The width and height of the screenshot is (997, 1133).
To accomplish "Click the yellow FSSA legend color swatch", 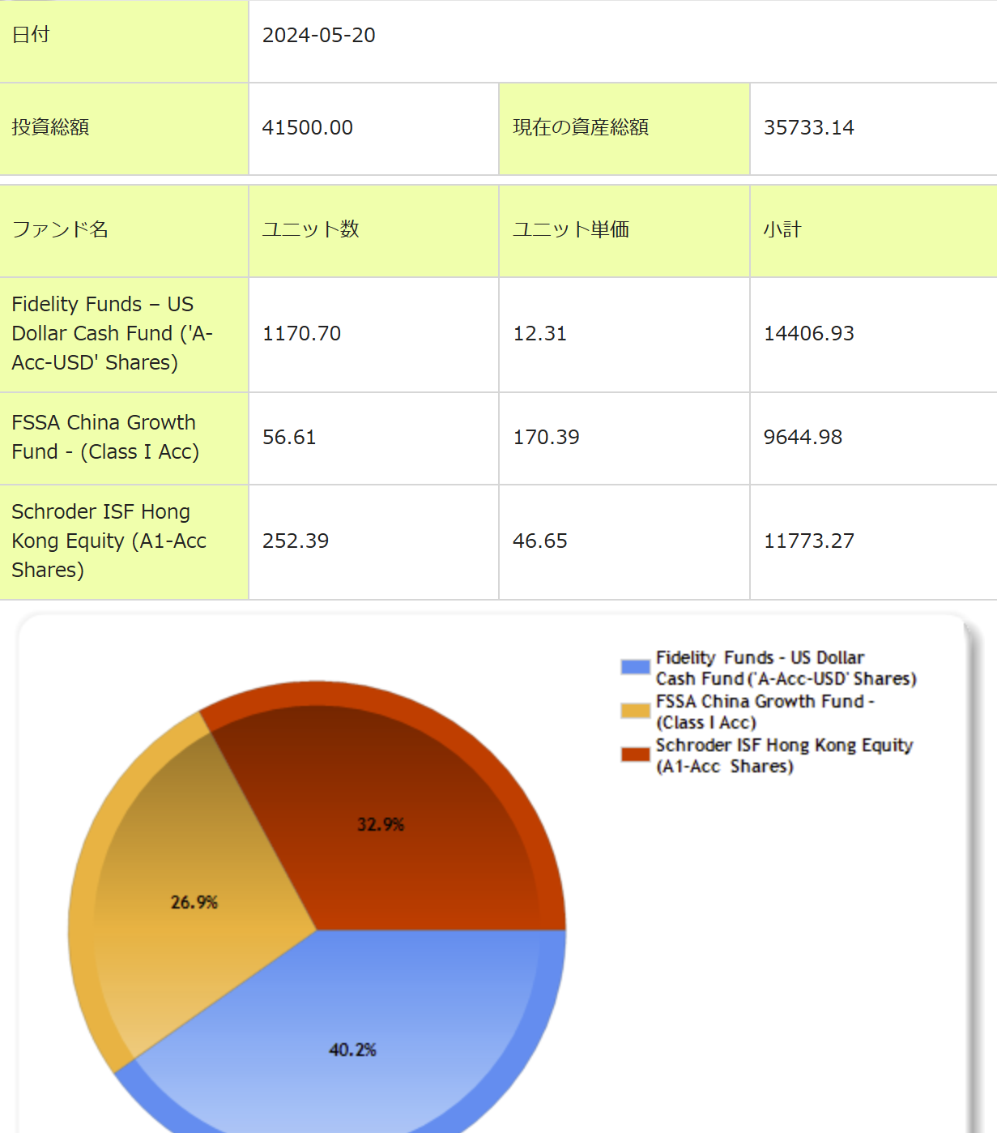I will pos(635,711).
